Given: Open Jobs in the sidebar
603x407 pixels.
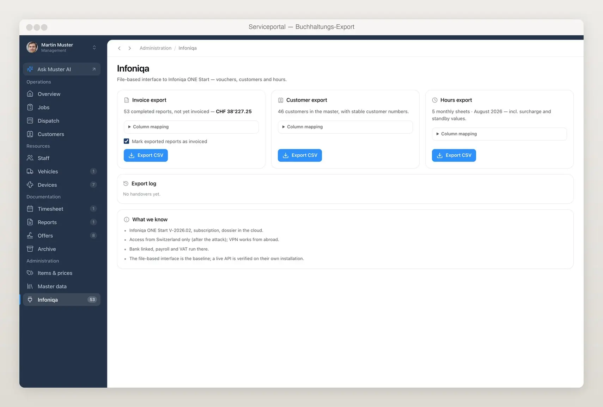Looking at the screenshot, I should pyautogui.click(x=62, y=107).
